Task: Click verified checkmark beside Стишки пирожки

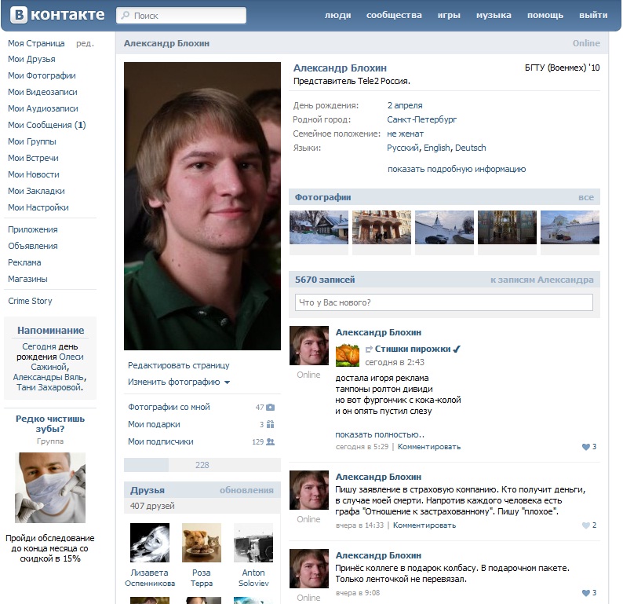Action: (457, 349)
